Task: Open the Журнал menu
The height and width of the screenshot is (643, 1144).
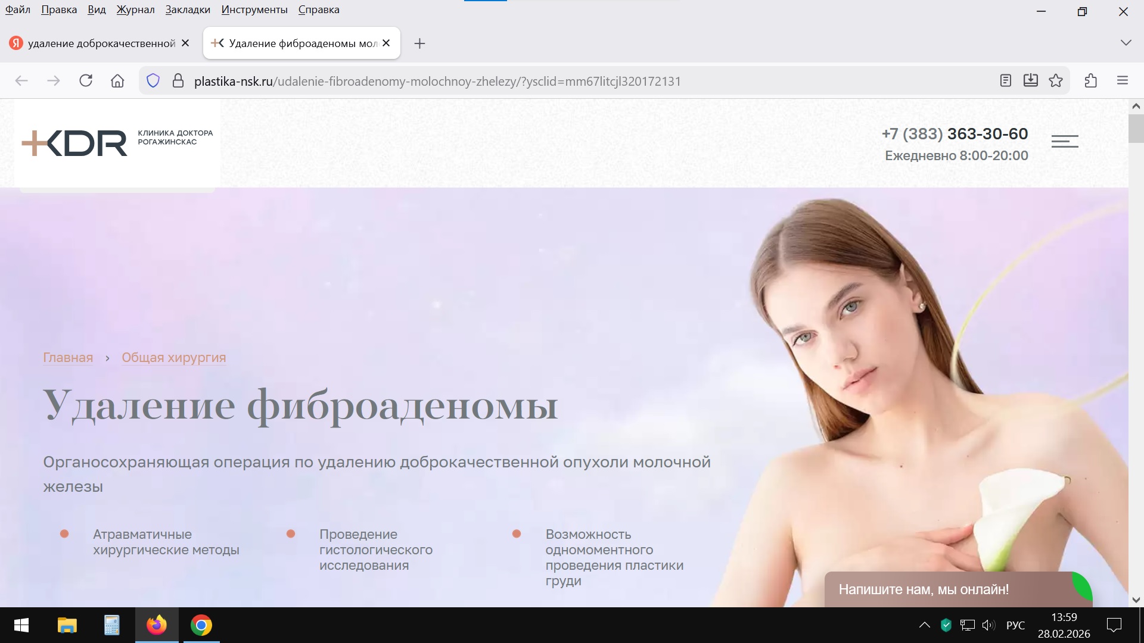Action: point(135,10)
